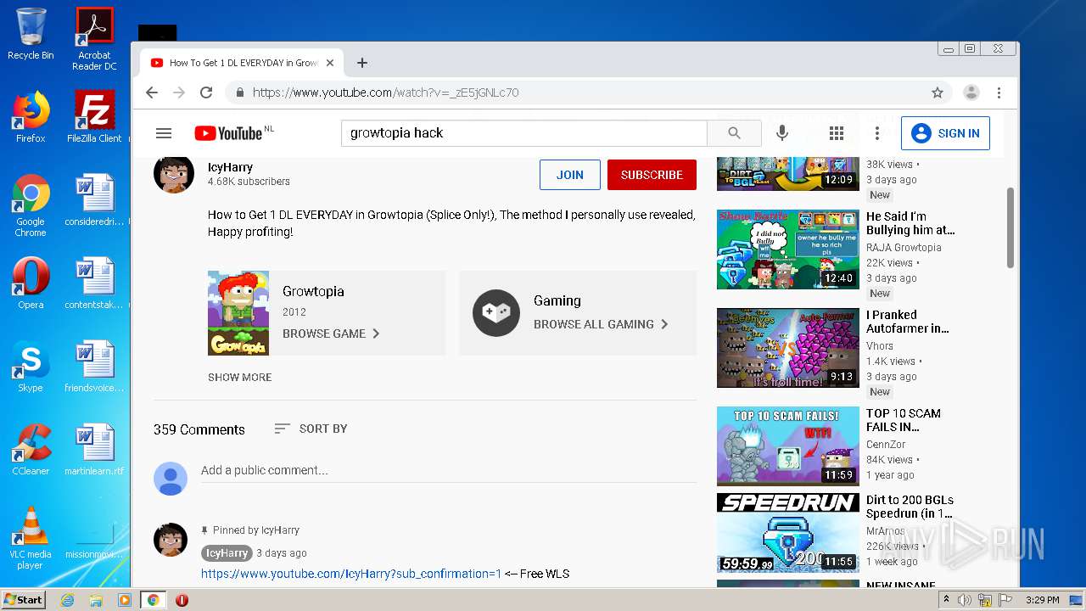Viewport: 1086px width, 611px height.
Task: Reload the current page
Action: click(x=206, y=92)
